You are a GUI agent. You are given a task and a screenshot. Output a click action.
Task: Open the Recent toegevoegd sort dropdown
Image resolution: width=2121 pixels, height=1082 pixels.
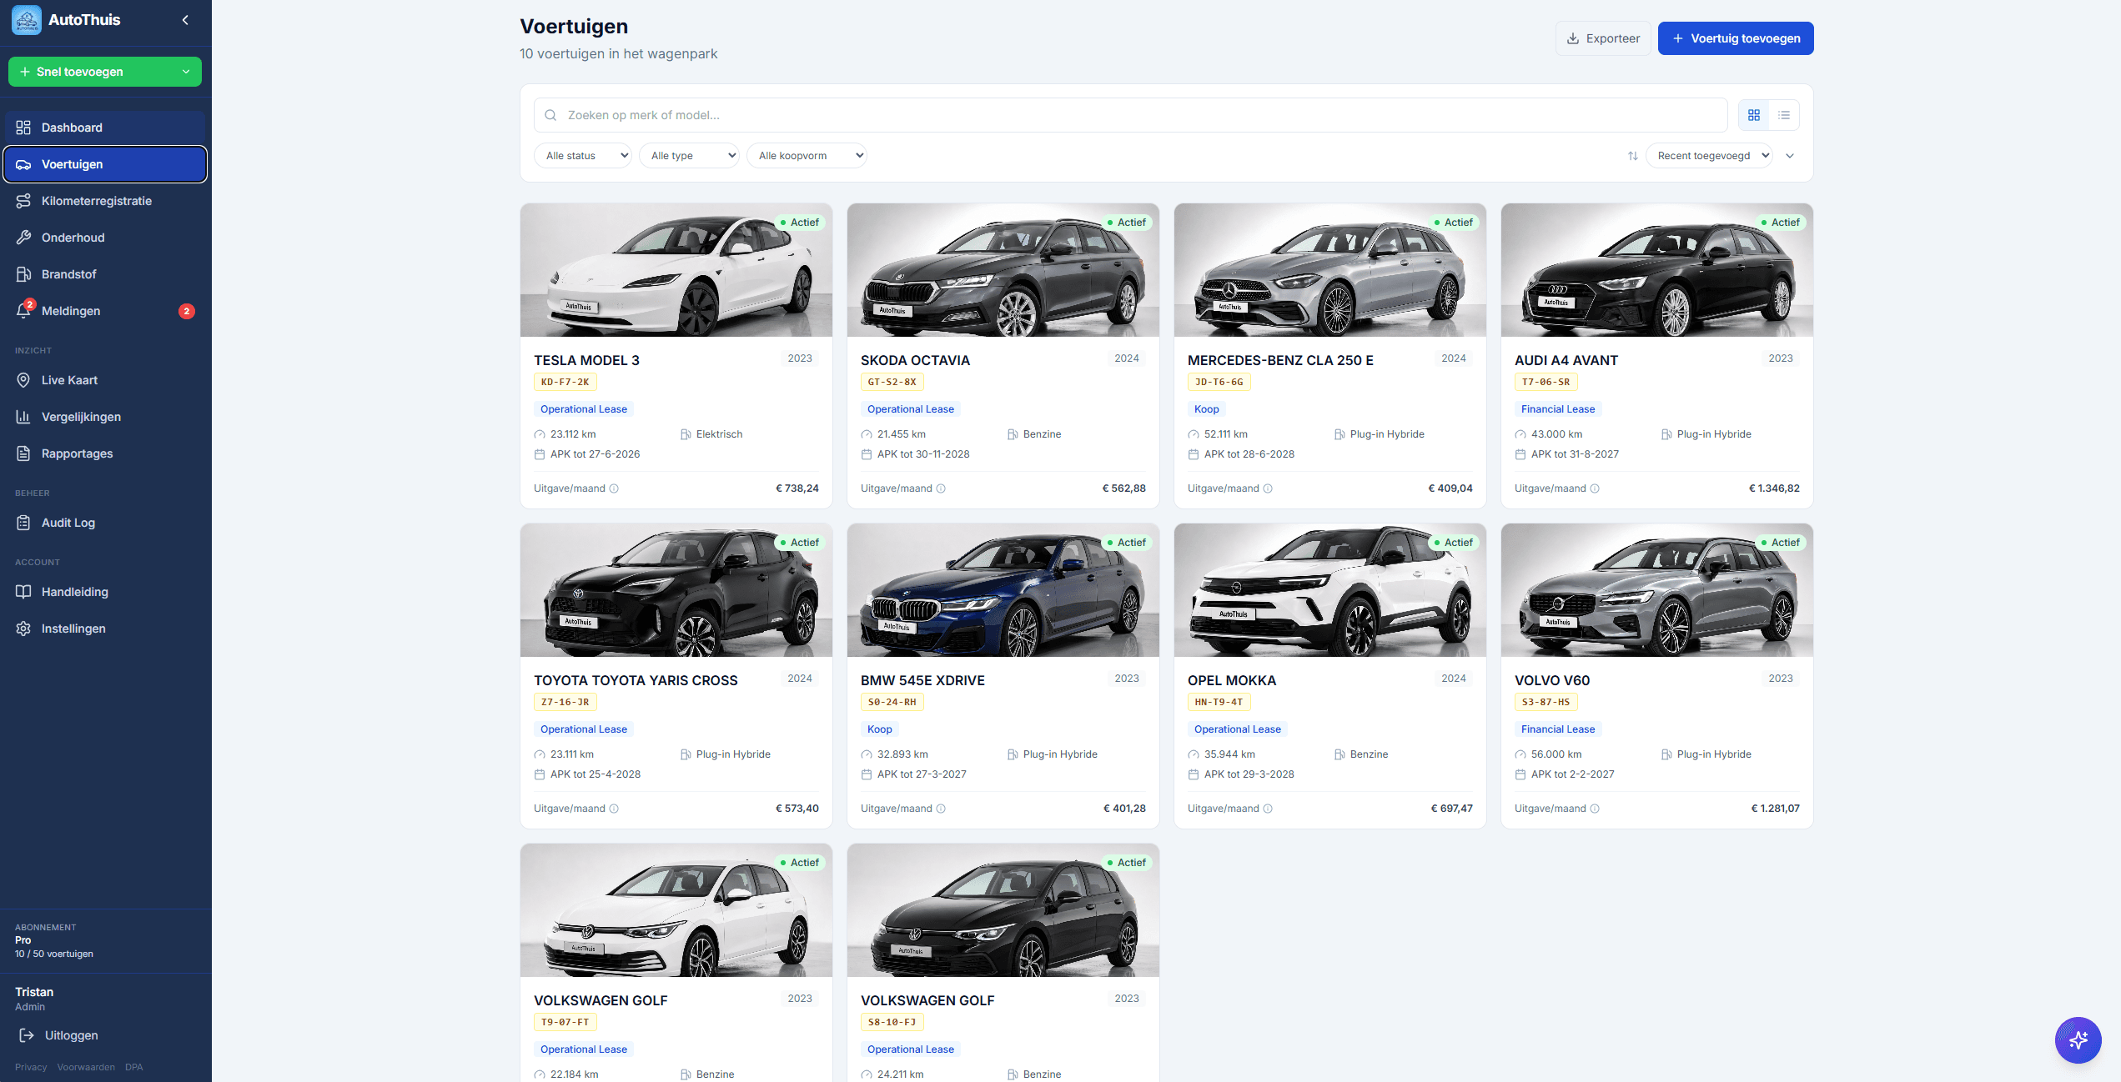click(x=1709, y=156)
